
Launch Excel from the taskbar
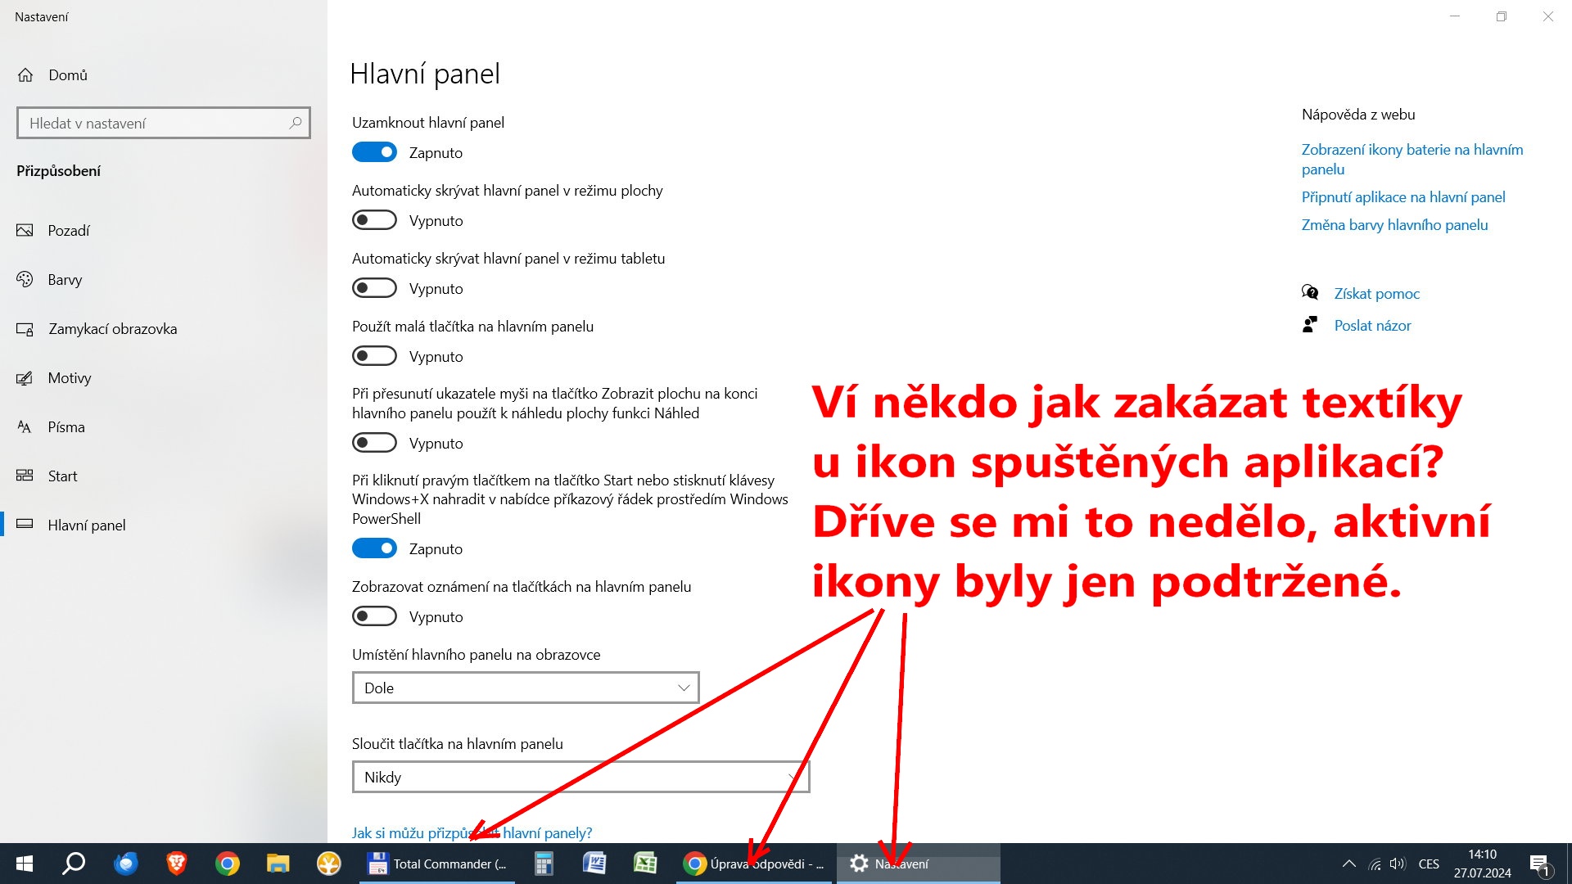click(645, 864)
